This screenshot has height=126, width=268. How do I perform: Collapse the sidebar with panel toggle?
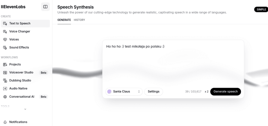[45, 7]
